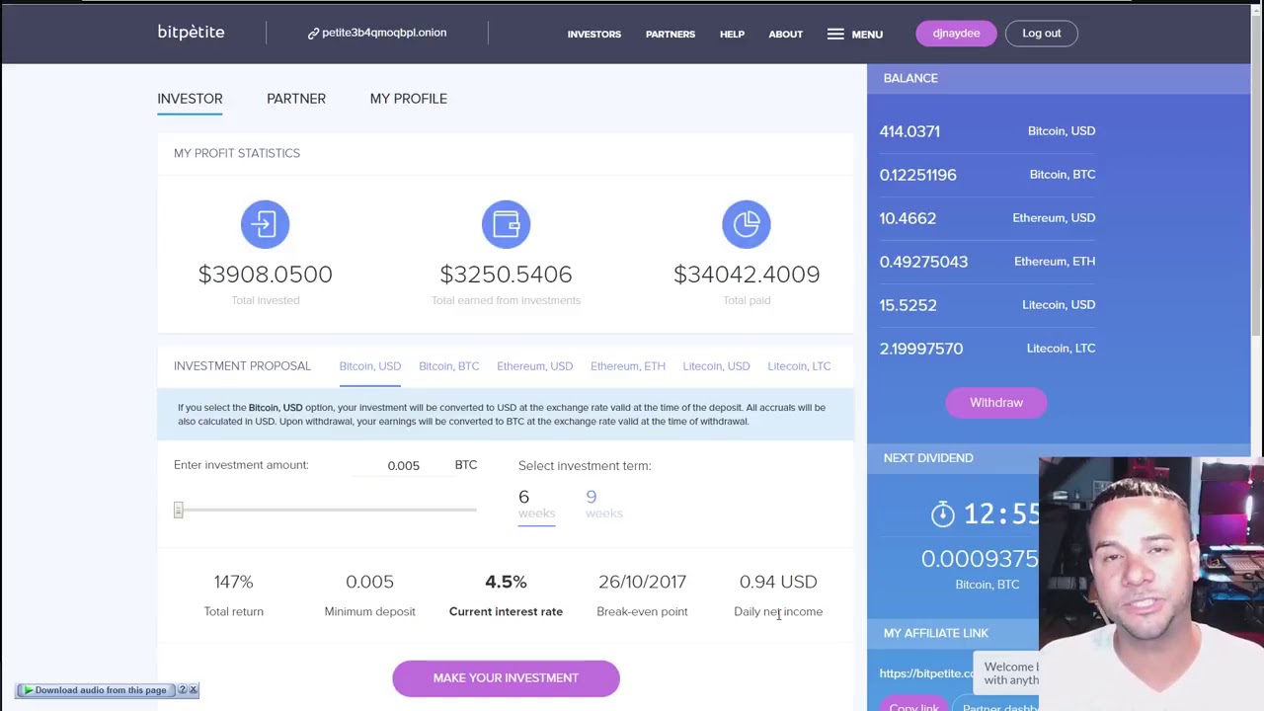Click the pie chart Total paid icon

(747, 224)
